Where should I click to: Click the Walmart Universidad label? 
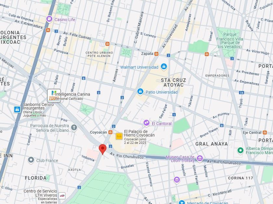click(139, 67)
